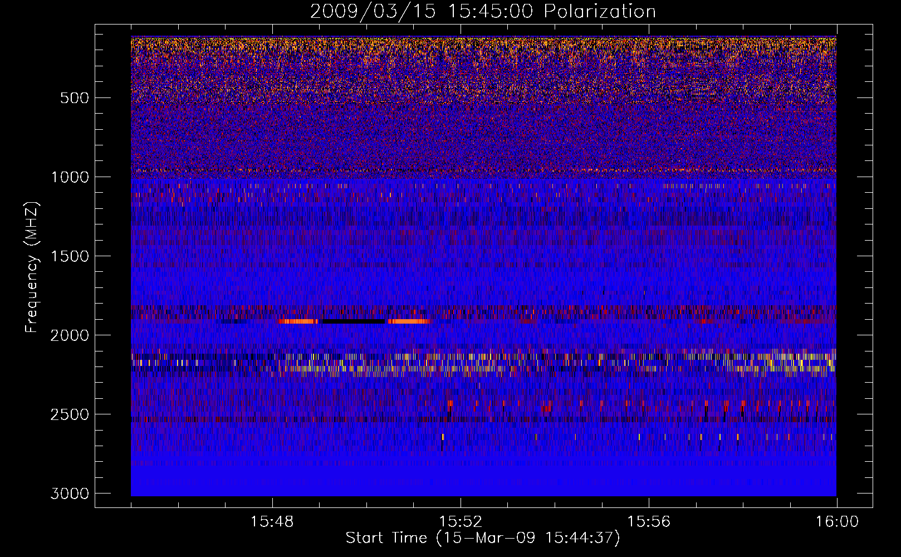Click the 1500 frequency tick label

(x=70, y=256)
